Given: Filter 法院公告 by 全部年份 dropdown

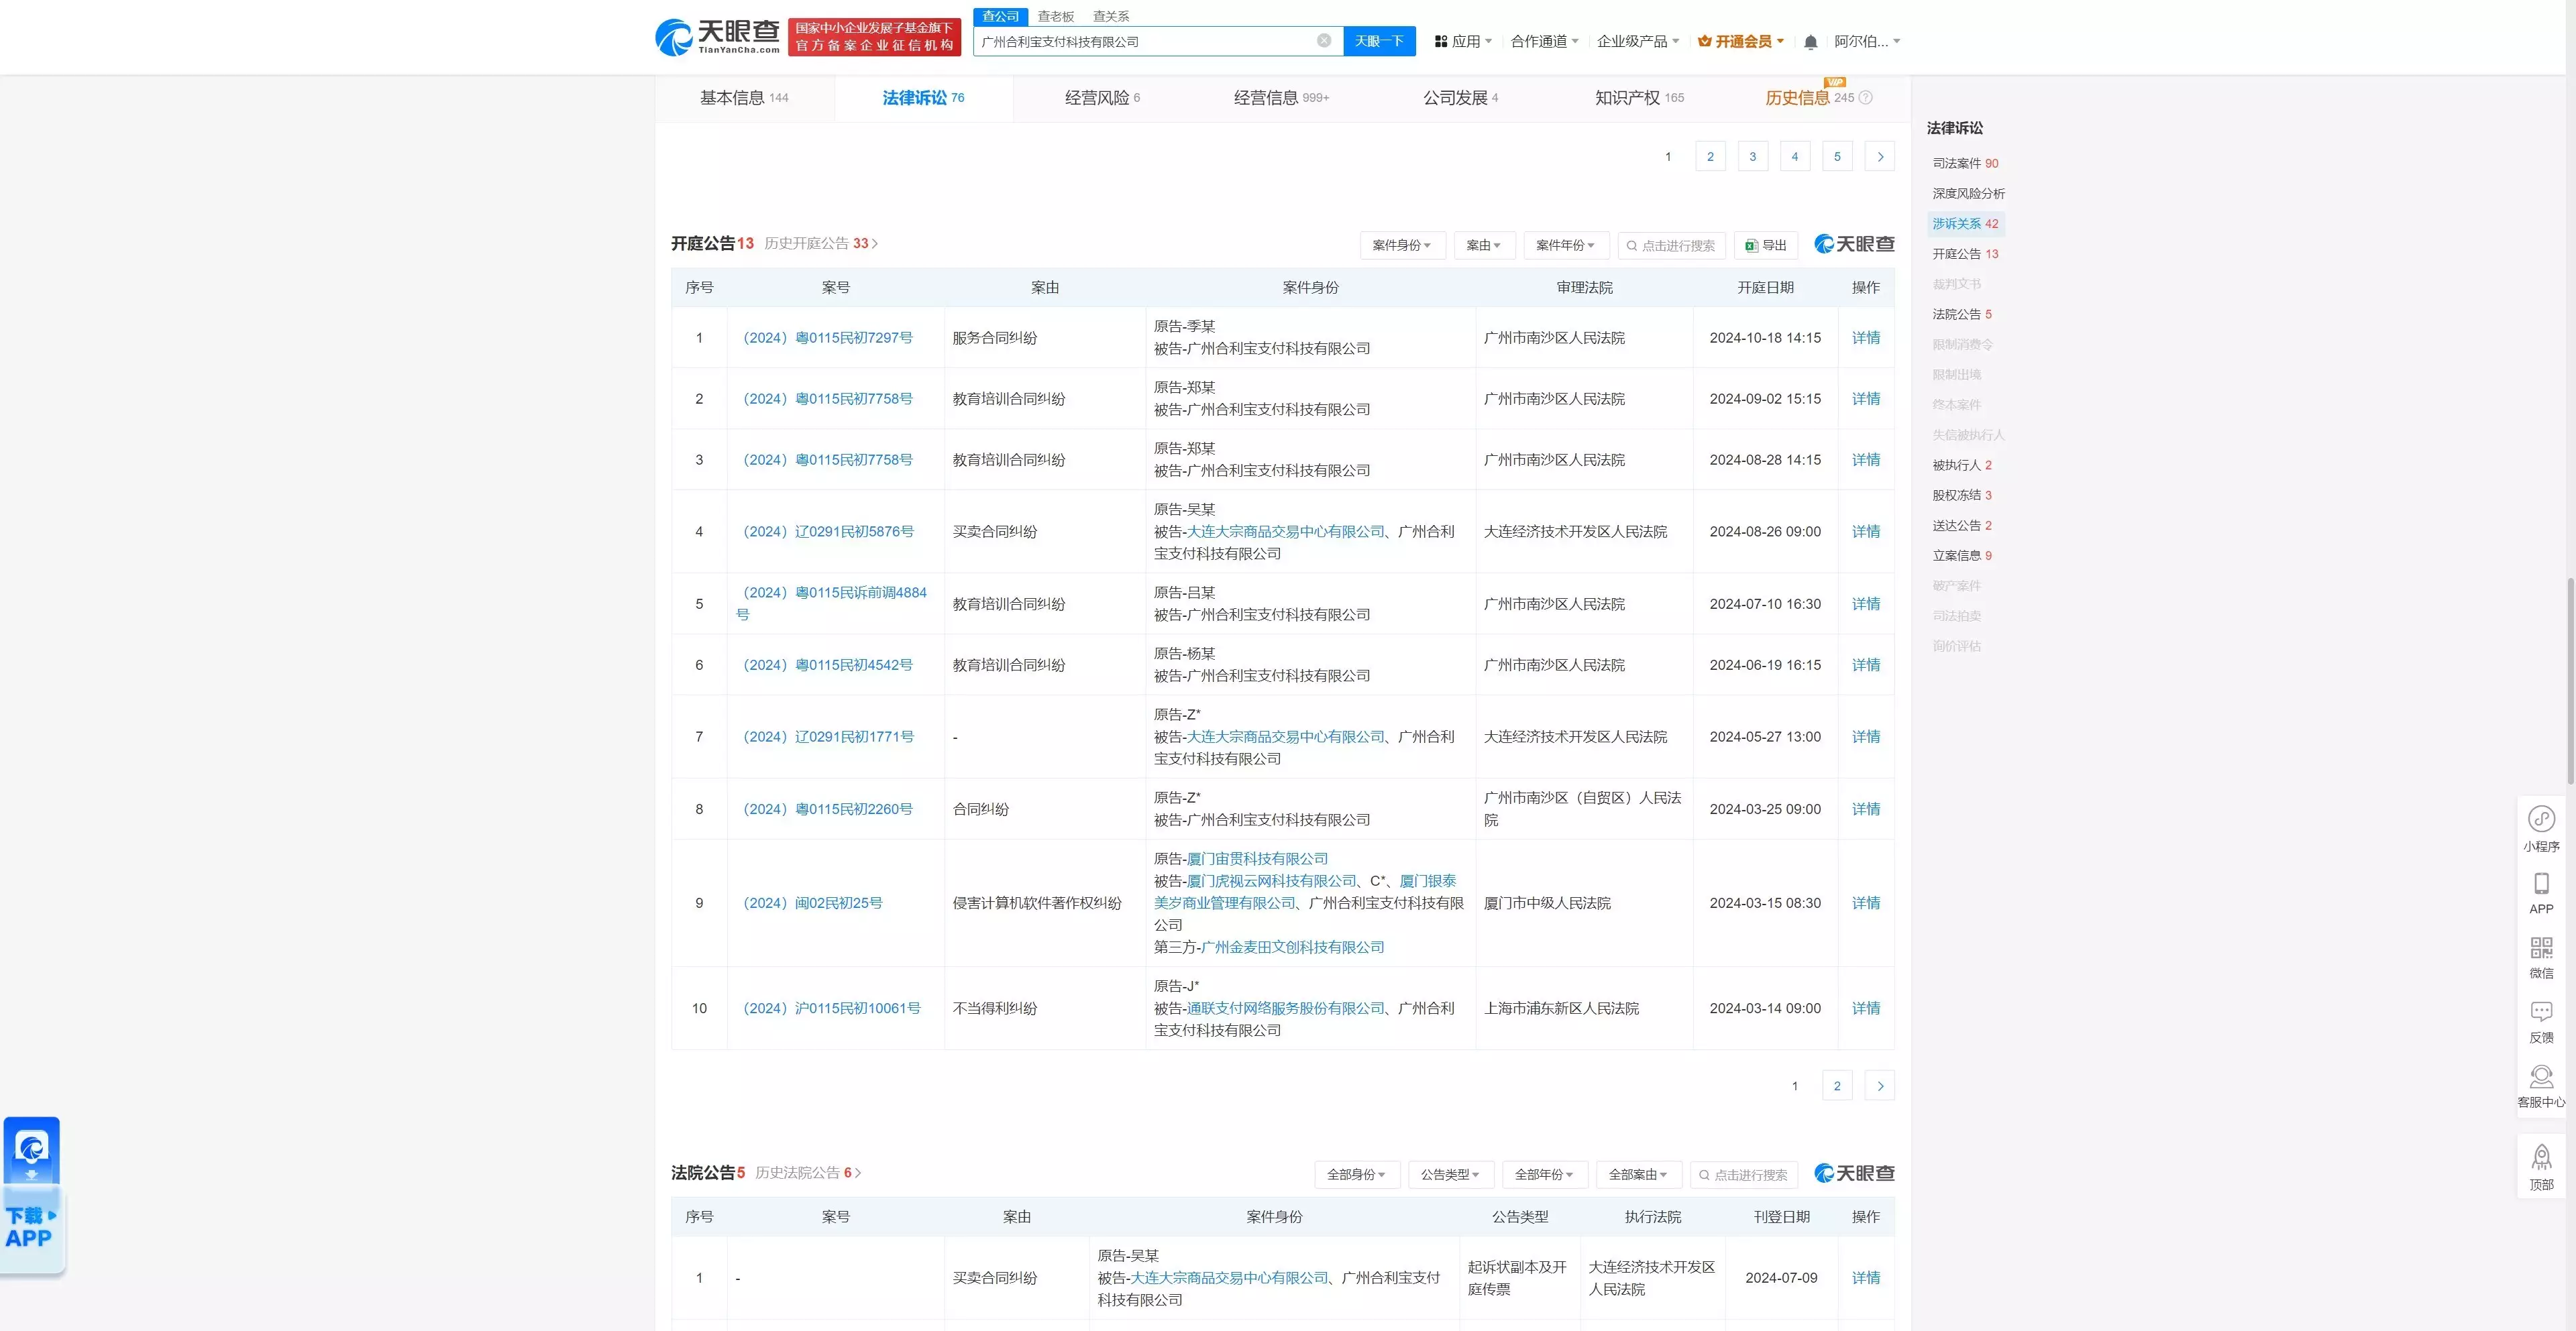Looking at the screenshot, I should [1544, 1175].
